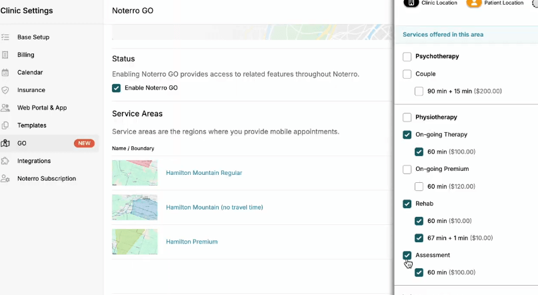Click the Calendar sidebar icon
Screen dimensions: 538x295
5,73
